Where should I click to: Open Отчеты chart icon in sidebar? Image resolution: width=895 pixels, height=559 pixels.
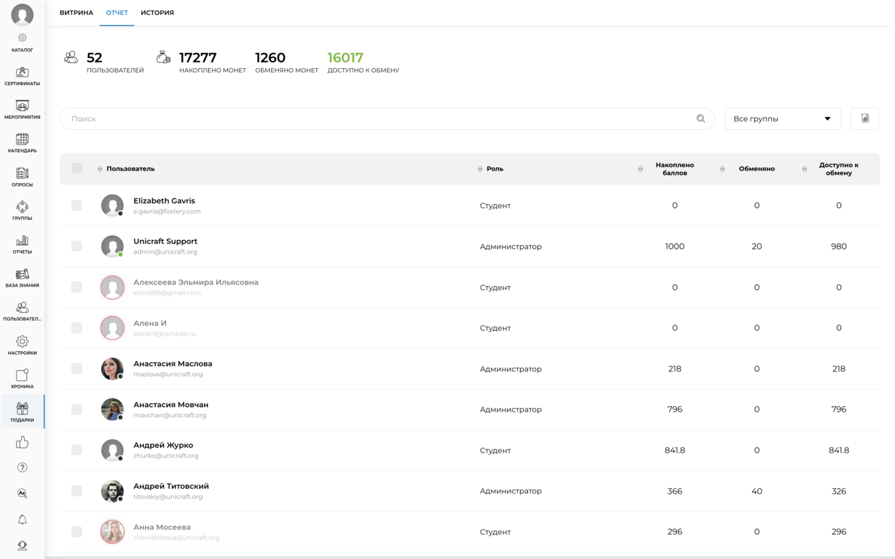pyautogui.click(x=22, y=245)
